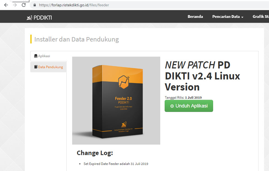Click the PDDIKTI logo in the navbar
The height and width of the screenshot is (171, 269).
point(39,18)
